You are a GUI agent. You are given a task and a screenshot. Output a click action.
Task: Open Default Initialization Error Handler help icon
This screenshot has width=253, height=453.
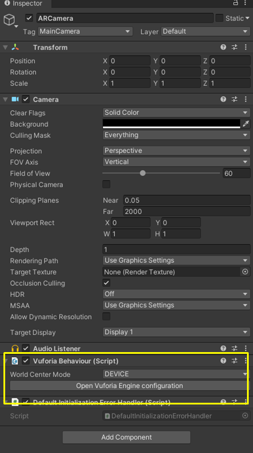pyautogui.click(x=223, y=402)
